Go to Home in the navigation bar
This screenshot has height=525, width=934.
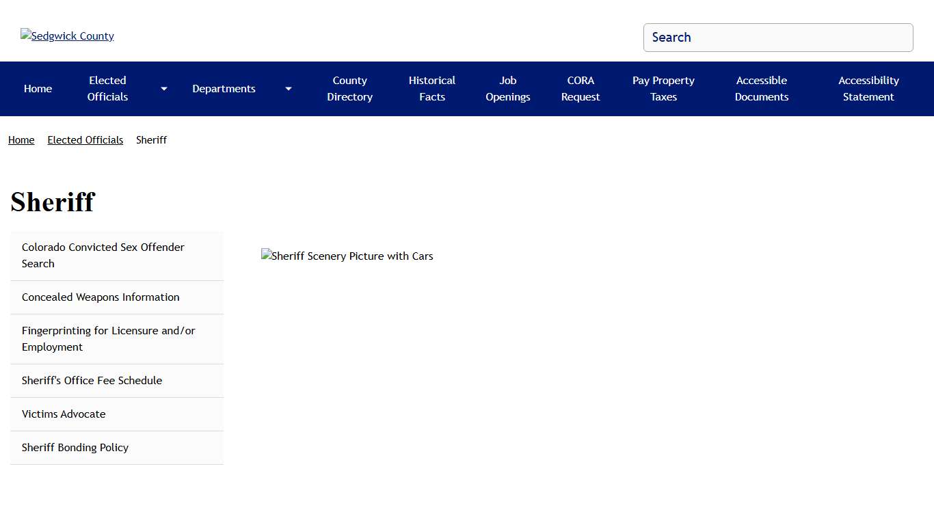38,89
